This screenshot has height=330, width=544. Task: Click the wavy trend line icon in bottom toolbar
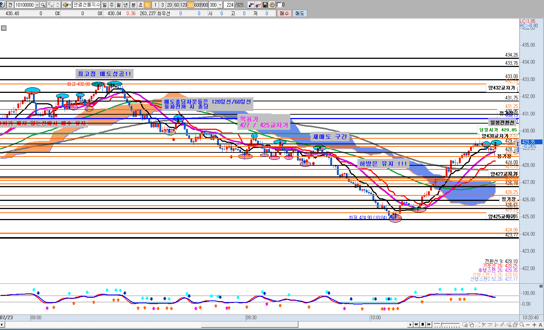(x=490, y=325)
